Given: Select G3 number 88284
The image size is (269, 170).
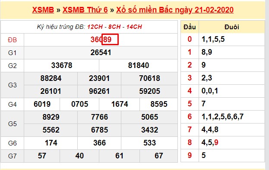Looking at the screenshot, I should (x=51, y=78).
